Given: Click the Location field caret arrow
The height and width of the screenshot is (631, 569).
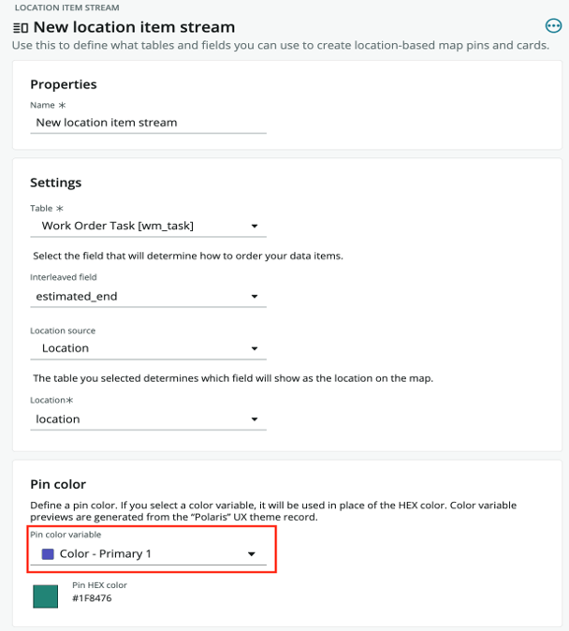Looking at the screenshot, I should pyautogui.click(x=255, y=419).
